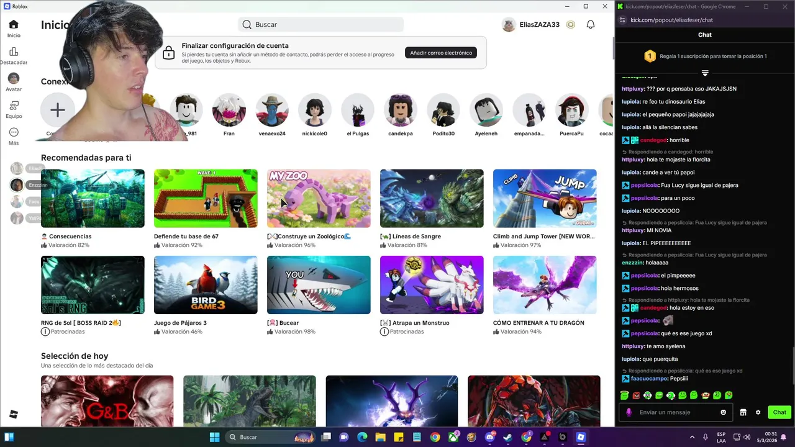Click the Windows Start button
The height and width of the screenshot is (447, 795).
[214, 437]
